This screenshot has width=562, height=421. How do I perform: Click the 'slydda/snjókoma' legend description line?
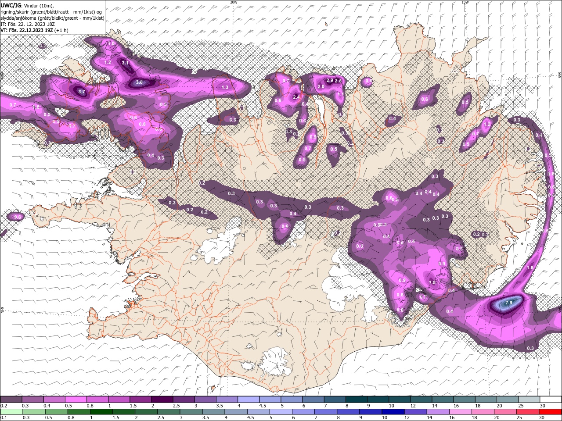pyautogui.click(x=52, y=18)
